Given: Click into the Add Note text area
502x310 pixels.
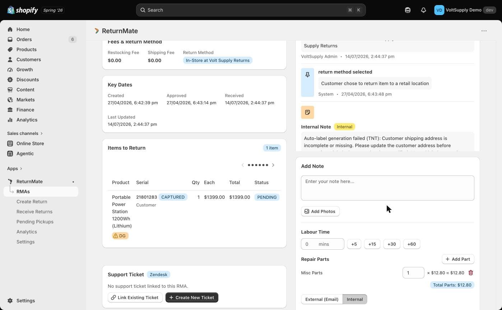Looking at the screenshot, I should (387, 188).
